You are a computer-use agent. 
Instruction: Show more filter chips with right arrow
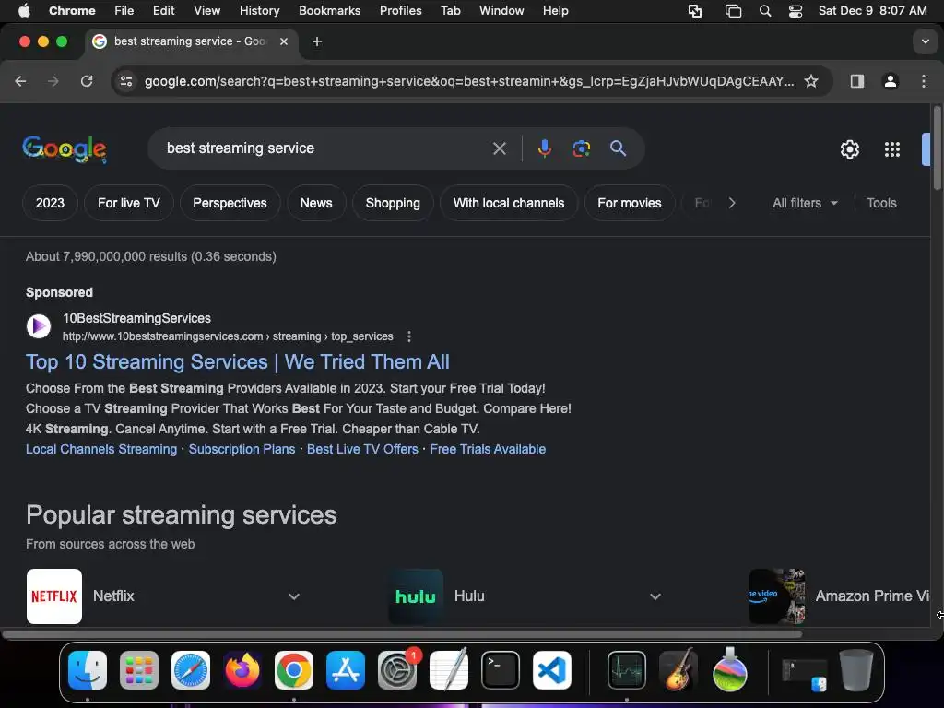click(731, 203)
